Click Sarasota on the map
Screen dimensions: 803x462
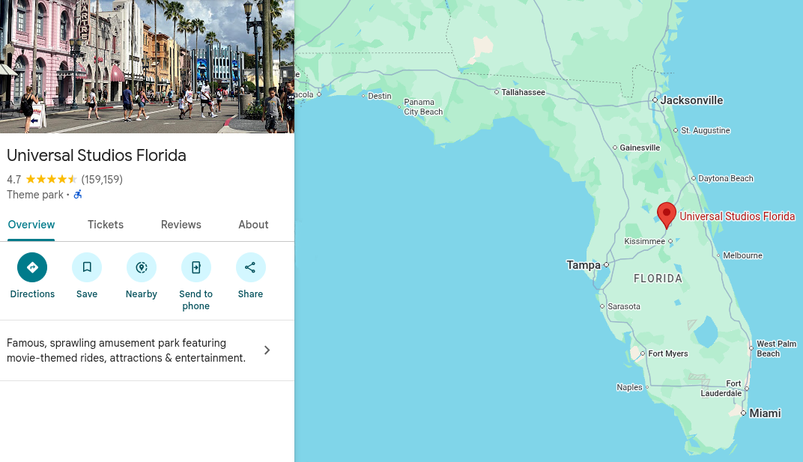tap(624, 306)
